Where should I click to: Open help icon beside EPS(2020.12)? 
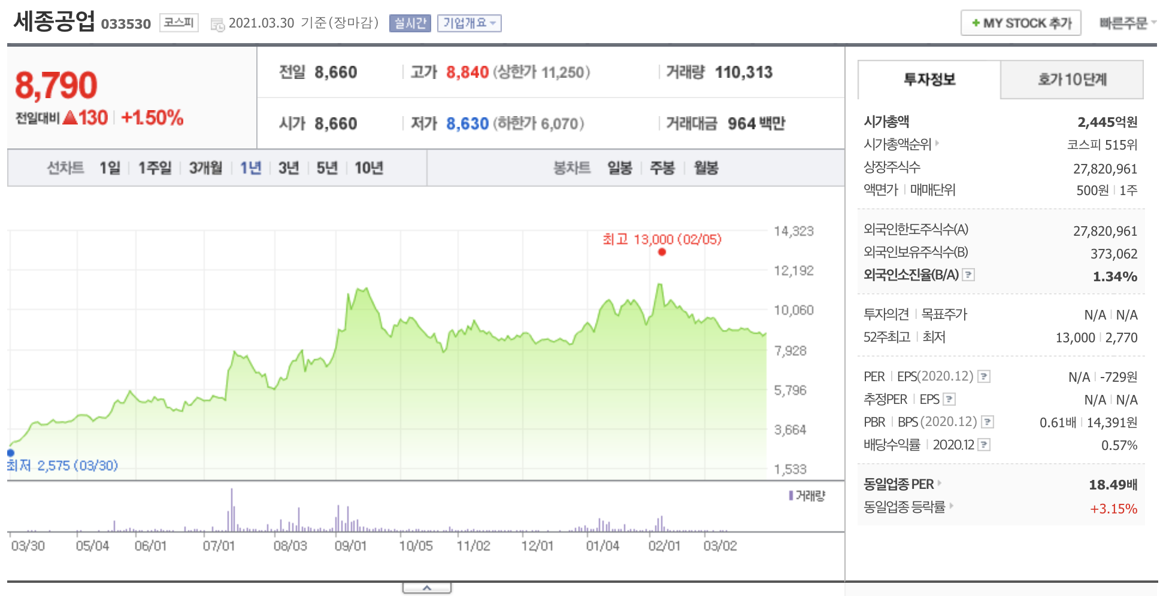984,376
